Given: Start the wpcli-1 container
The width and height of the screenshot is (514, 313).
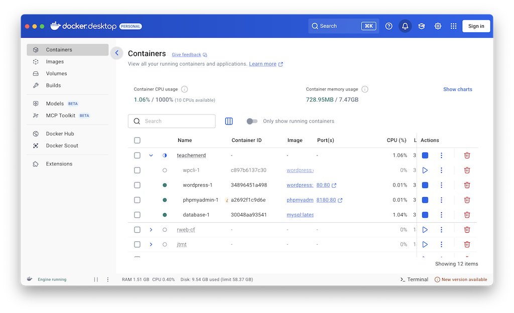Looking at the screenshot, I should pyautogui.click(x=425, y=170).
